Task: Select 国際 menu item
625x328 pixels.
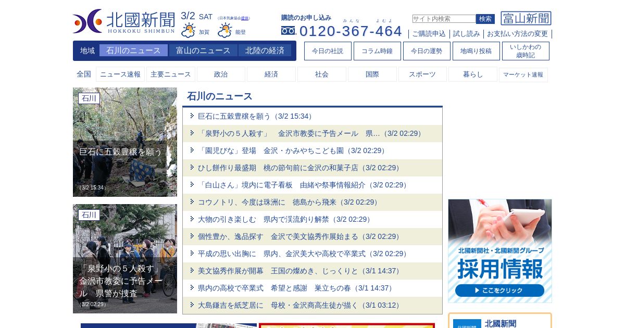Action: coord(372,74)
